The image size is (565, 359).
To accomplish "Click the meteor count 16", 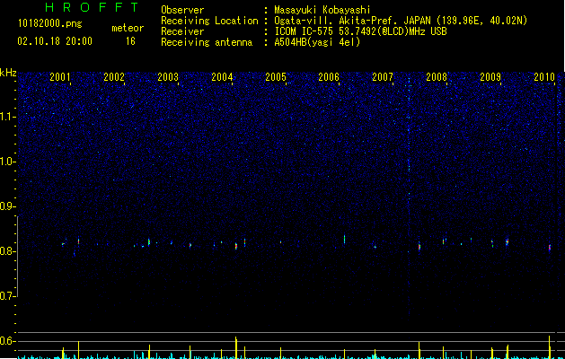I will [130, 41].
